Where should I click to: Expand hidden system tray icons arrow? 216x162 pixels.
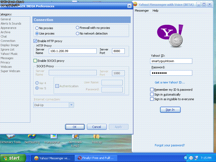coord(186,158)
